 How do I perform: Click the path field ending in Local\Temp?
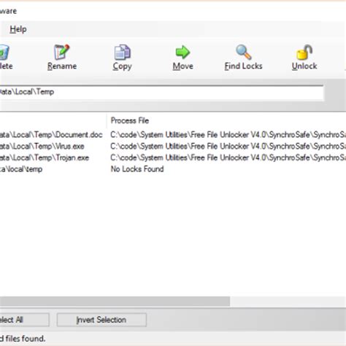point(161,92)
